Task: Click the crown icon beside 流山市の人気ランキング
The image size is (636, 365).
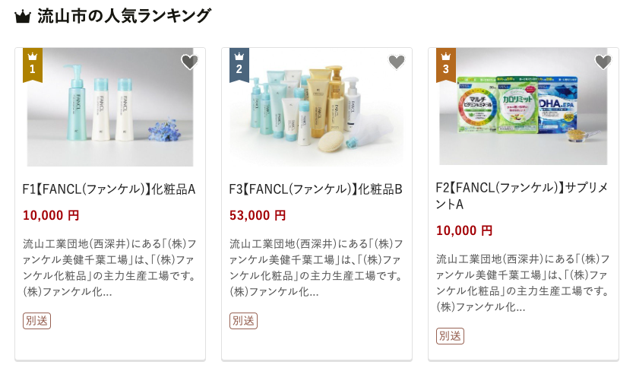Action: 22,17
